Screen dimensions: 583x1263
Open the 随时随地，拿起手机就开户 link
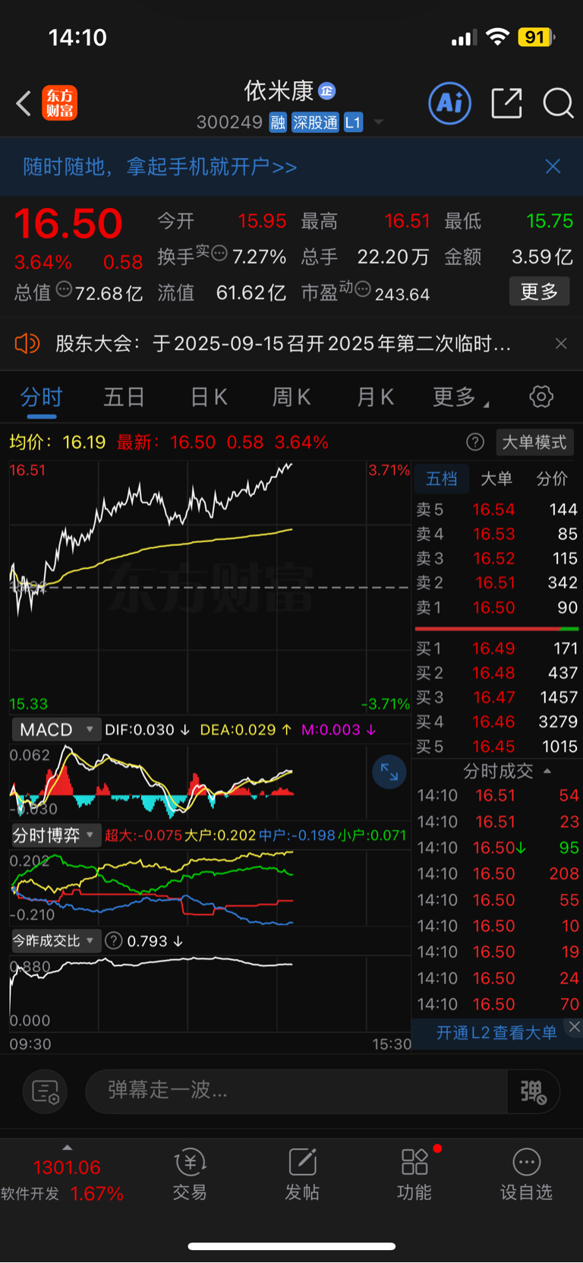point(160,166)
